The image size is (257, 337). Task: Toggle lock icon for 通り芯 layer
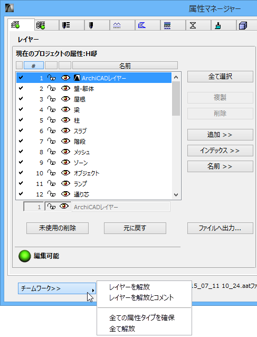pyautogui.click(x=51, y=194)
